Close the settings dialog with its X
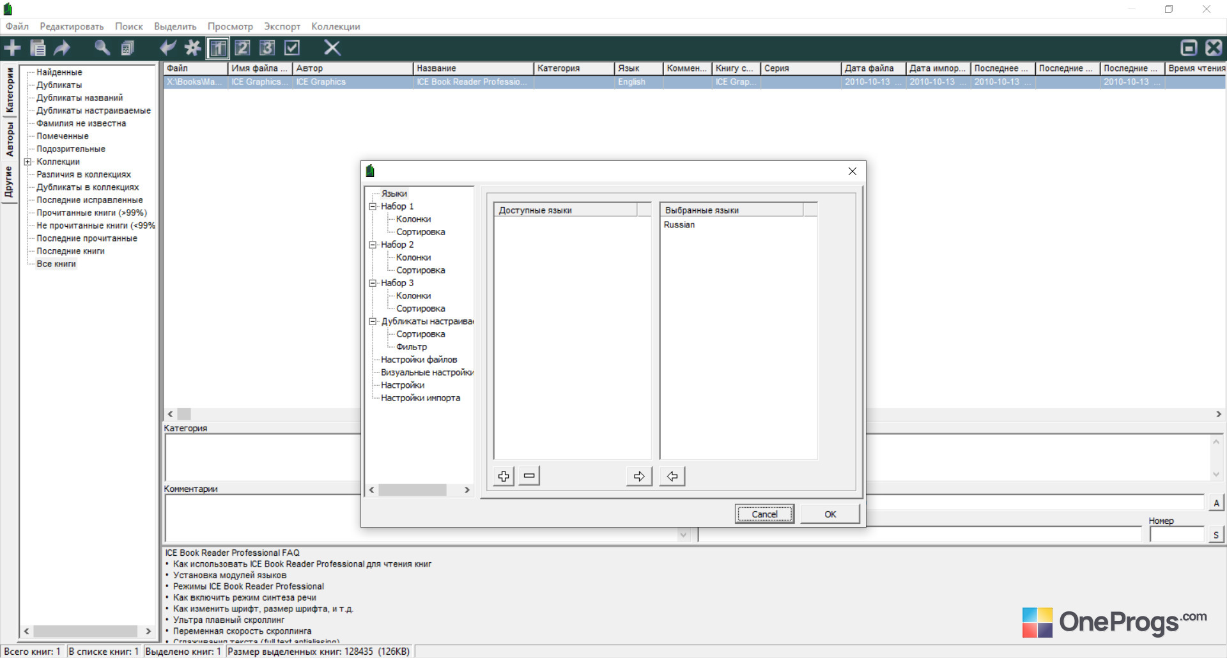This screenshot has height=658, width=1227. tap(852, 171)
